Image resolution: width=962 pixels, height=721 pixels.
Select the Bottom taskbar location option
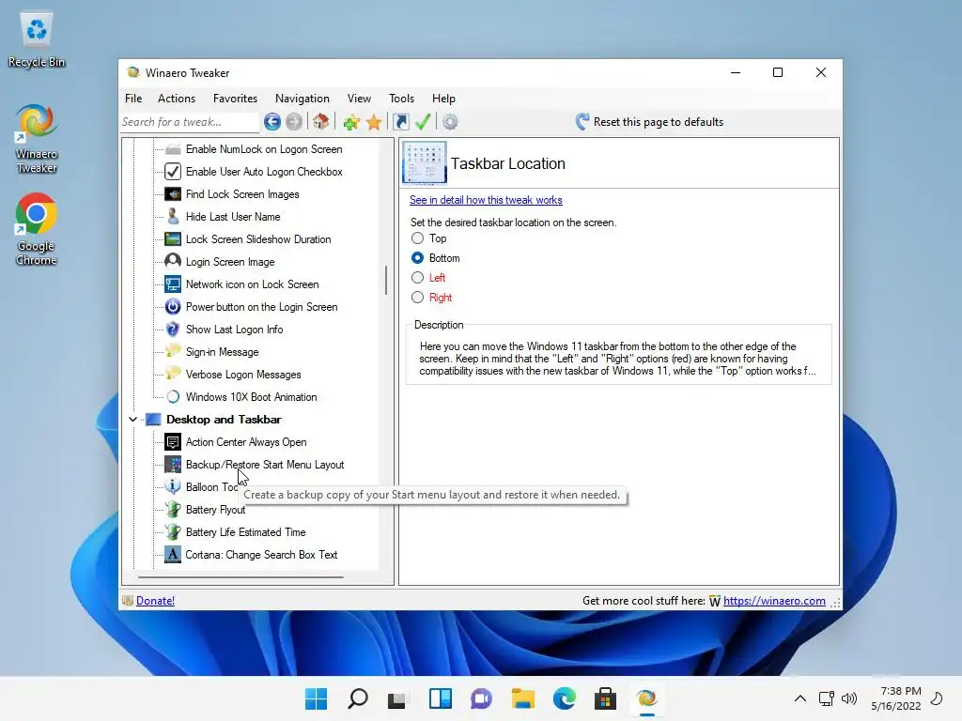click(x=418, y=258)
